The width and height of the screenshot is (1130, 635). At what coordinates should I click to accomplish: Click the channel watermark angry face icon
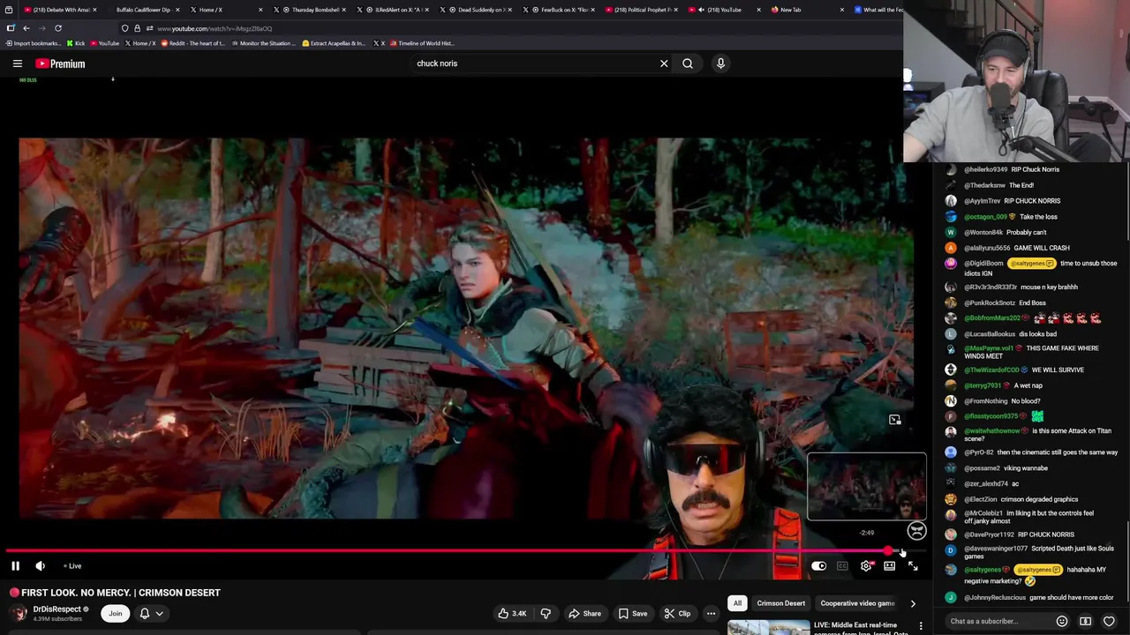[916, 531]
